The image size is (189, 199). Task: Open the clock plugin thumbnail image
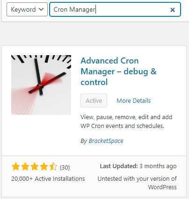point(41,85)
